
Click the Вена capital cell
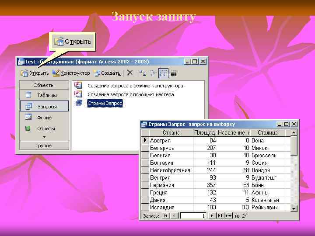(x=268, y=140)
